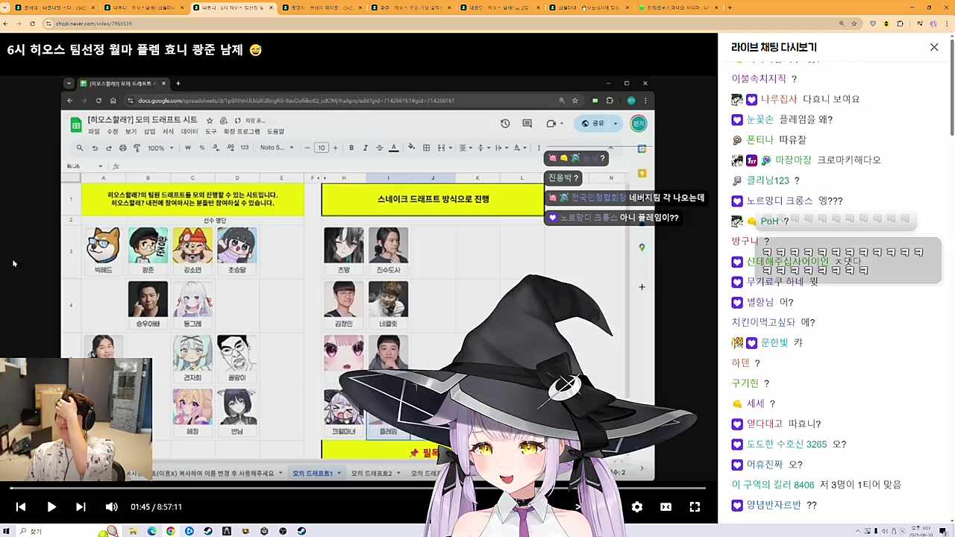Click the font size field showing 10
Screen dimensions: 955x537
[322, 148]
